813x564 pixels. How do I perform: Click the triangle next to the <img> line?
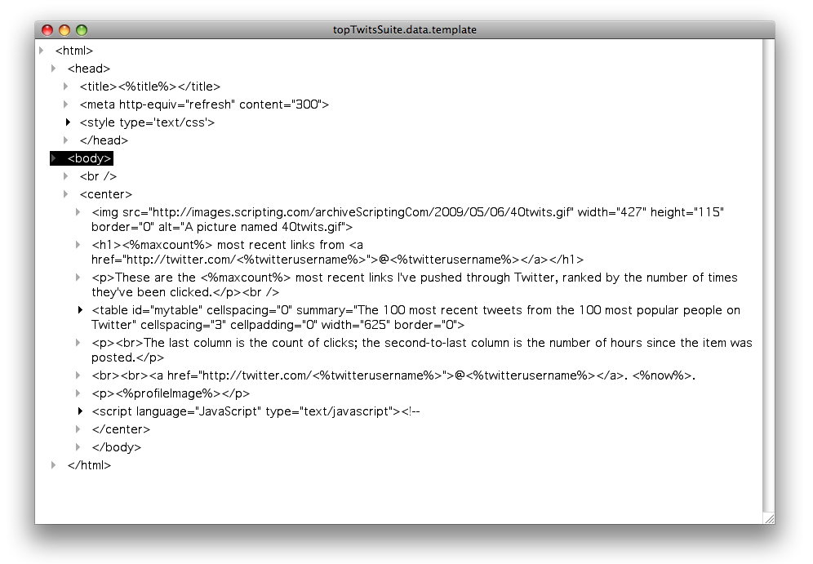pyautogui.click(x=78, y=212)
